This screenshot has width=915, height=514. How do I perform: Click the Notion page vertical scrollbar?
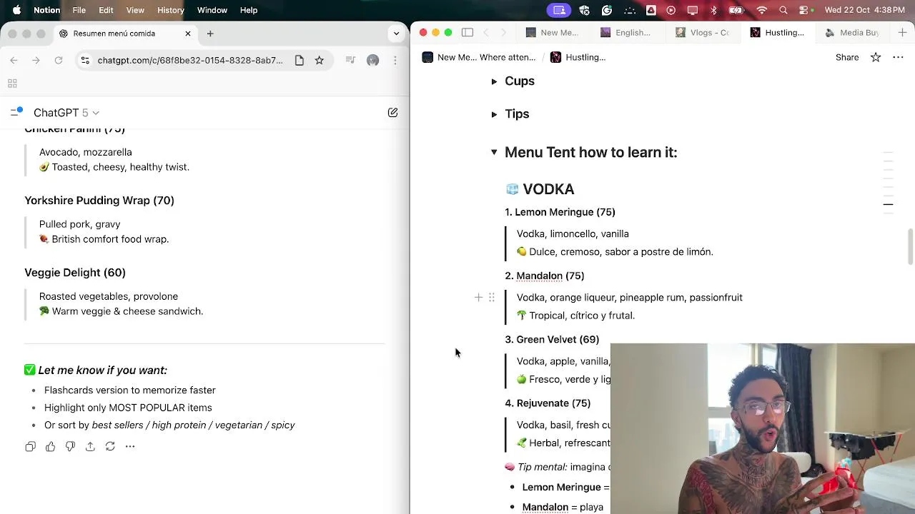coord(911,247)
